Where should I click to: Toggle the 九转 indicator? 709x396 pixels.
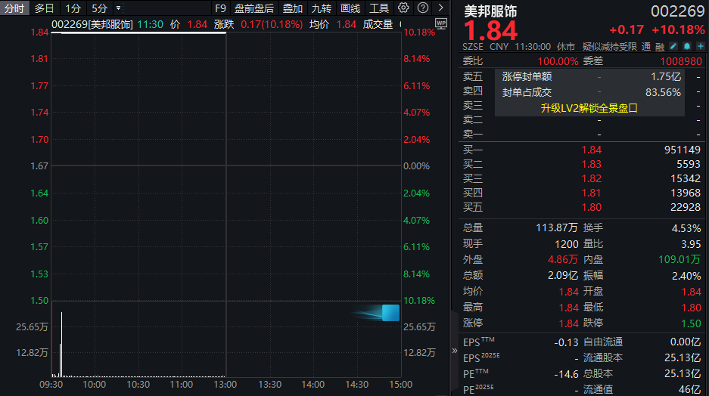(322, 8)
